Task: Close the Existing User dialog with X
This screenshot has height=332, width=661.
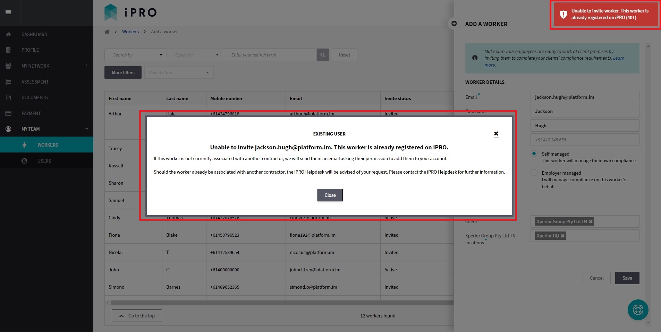Action: 496,134
